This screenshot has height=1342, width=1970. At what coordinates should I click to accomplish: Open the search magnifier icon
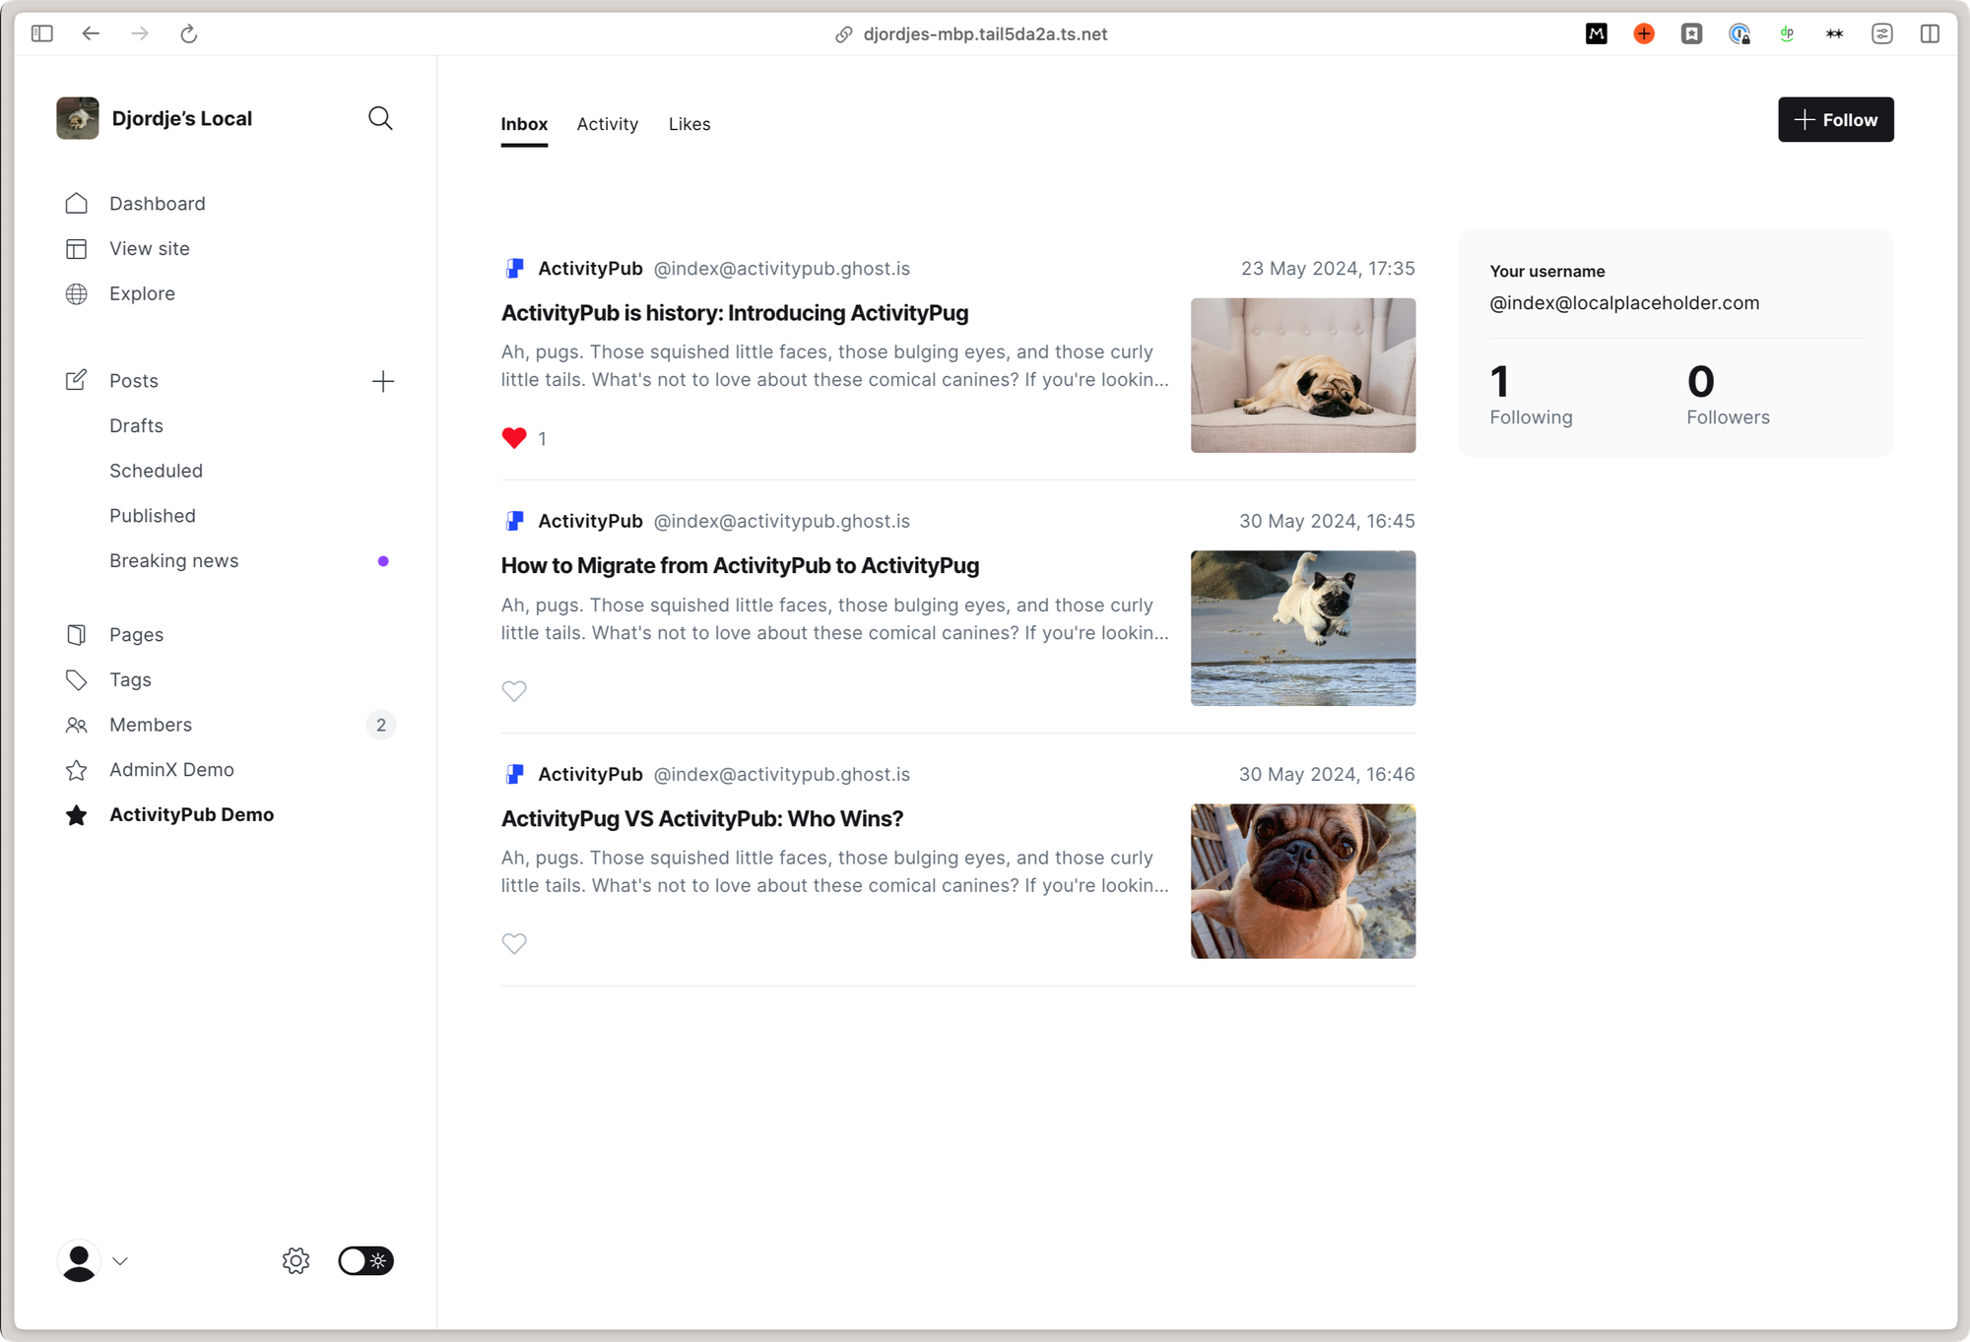pyautogui.click(x=380, y=118)
